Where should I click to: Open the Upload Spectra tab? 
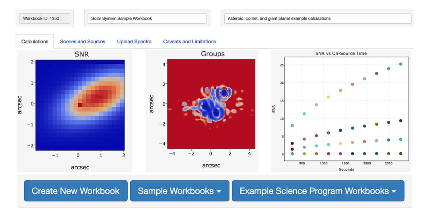pyautogui.click(x=134, y=41)
